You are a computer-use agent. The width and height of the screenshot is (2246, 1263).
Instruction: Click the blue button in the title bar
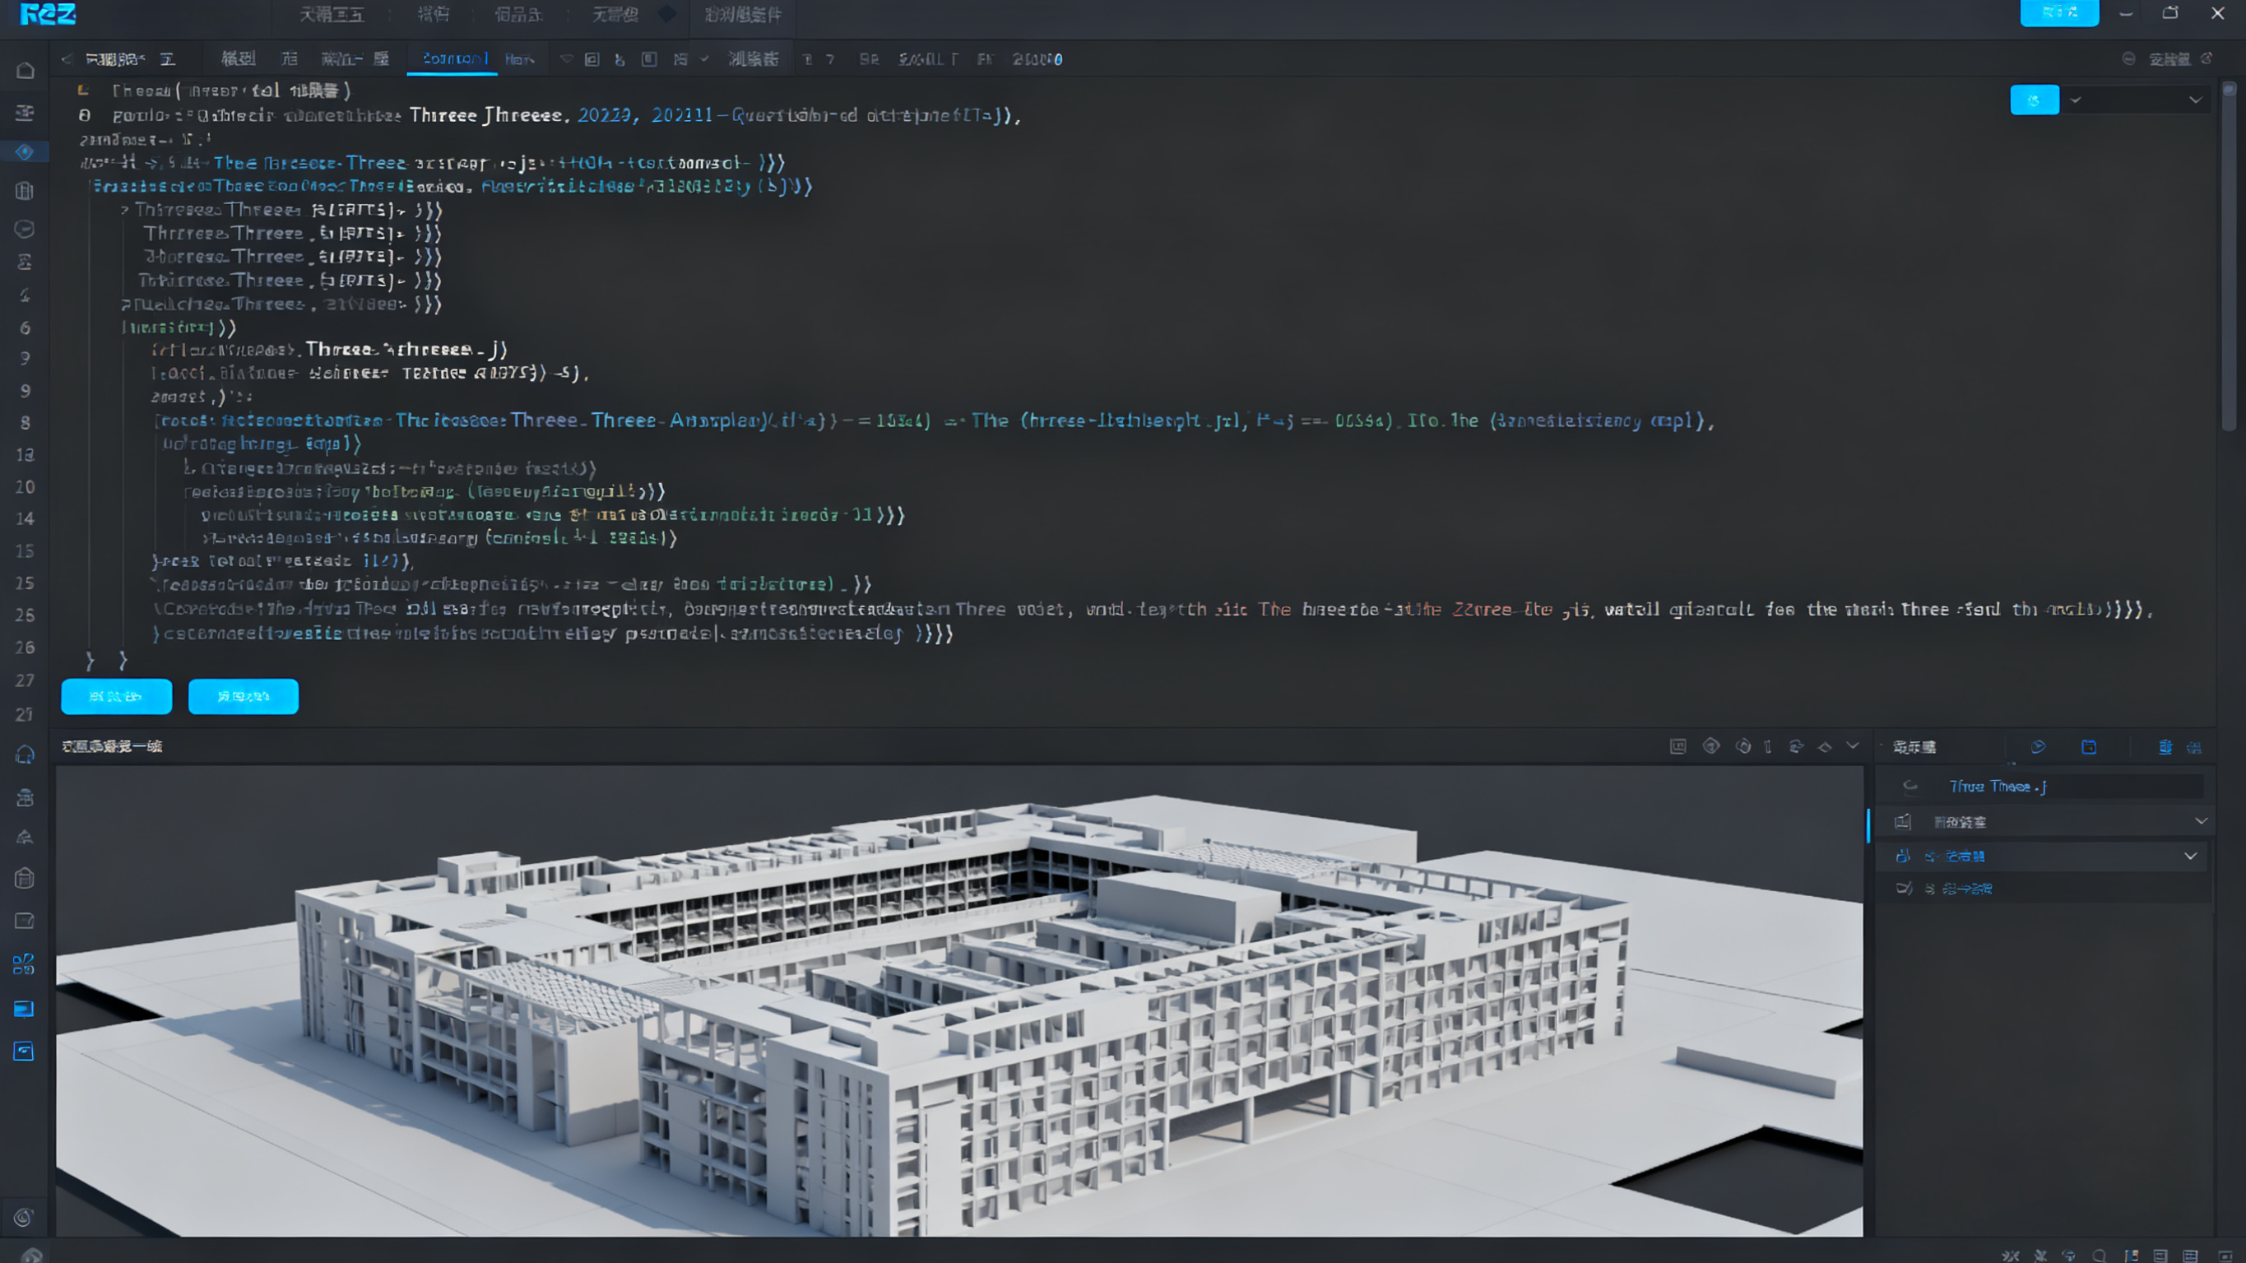click(x=2059, y=12)
